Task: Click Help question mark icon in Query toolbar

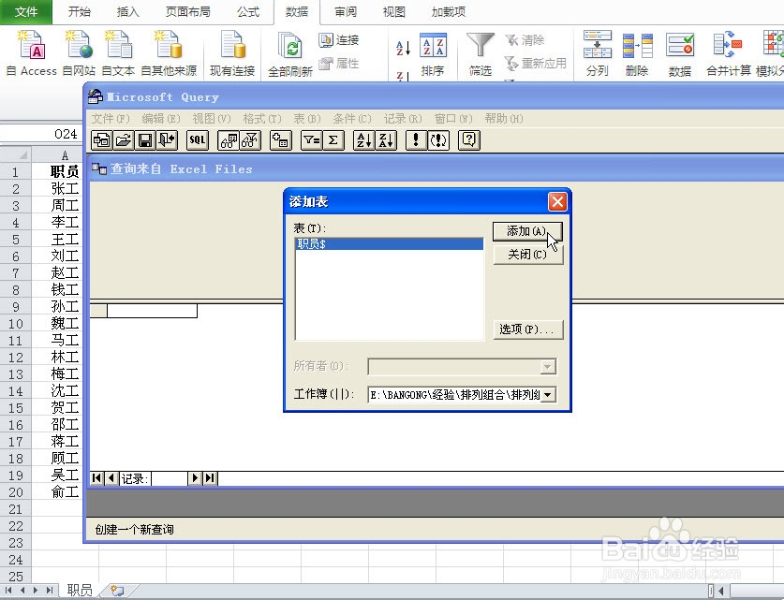Action: click(x=469, y=140)
